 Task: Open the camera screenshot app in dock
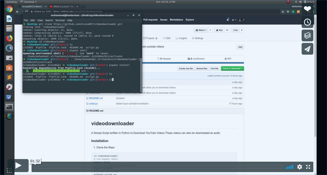[x=9, y=58]
